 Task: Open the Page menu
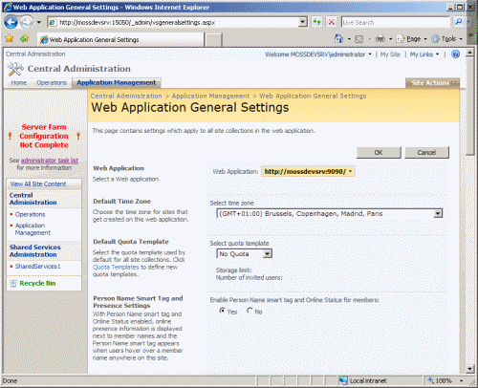pos(411,39)
